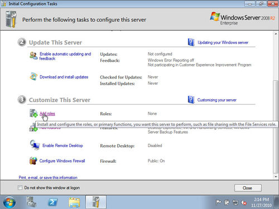Image resolution: width=279 pixels, height=209 pixels.
Task: Click the Remote Desktop 'Disabled' value
Action: 155,145
